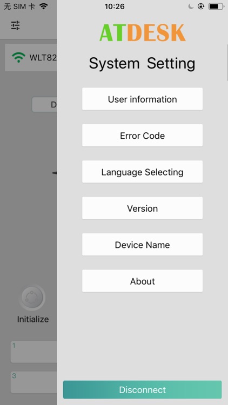The image size is (228, 405).
Task: Open the User information menu item
Action: tap(142, 99)
